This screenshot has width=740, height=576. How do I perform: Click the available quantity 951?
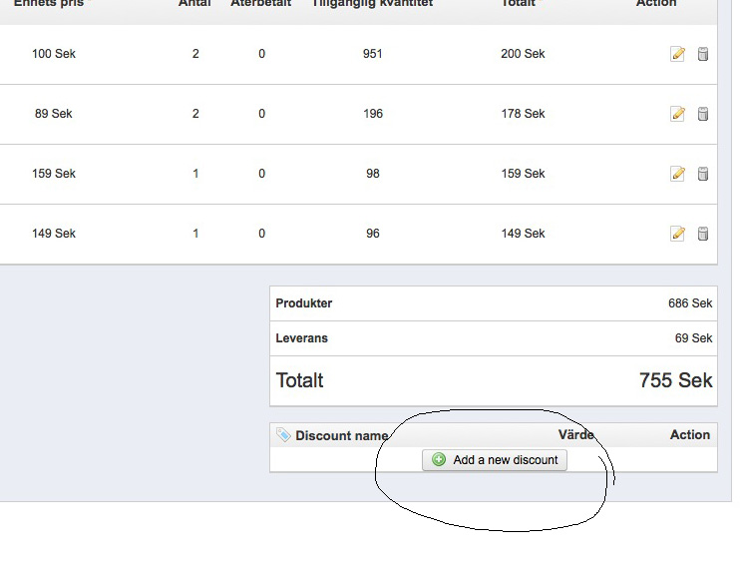pyautogui.click(x=372, y=54)
